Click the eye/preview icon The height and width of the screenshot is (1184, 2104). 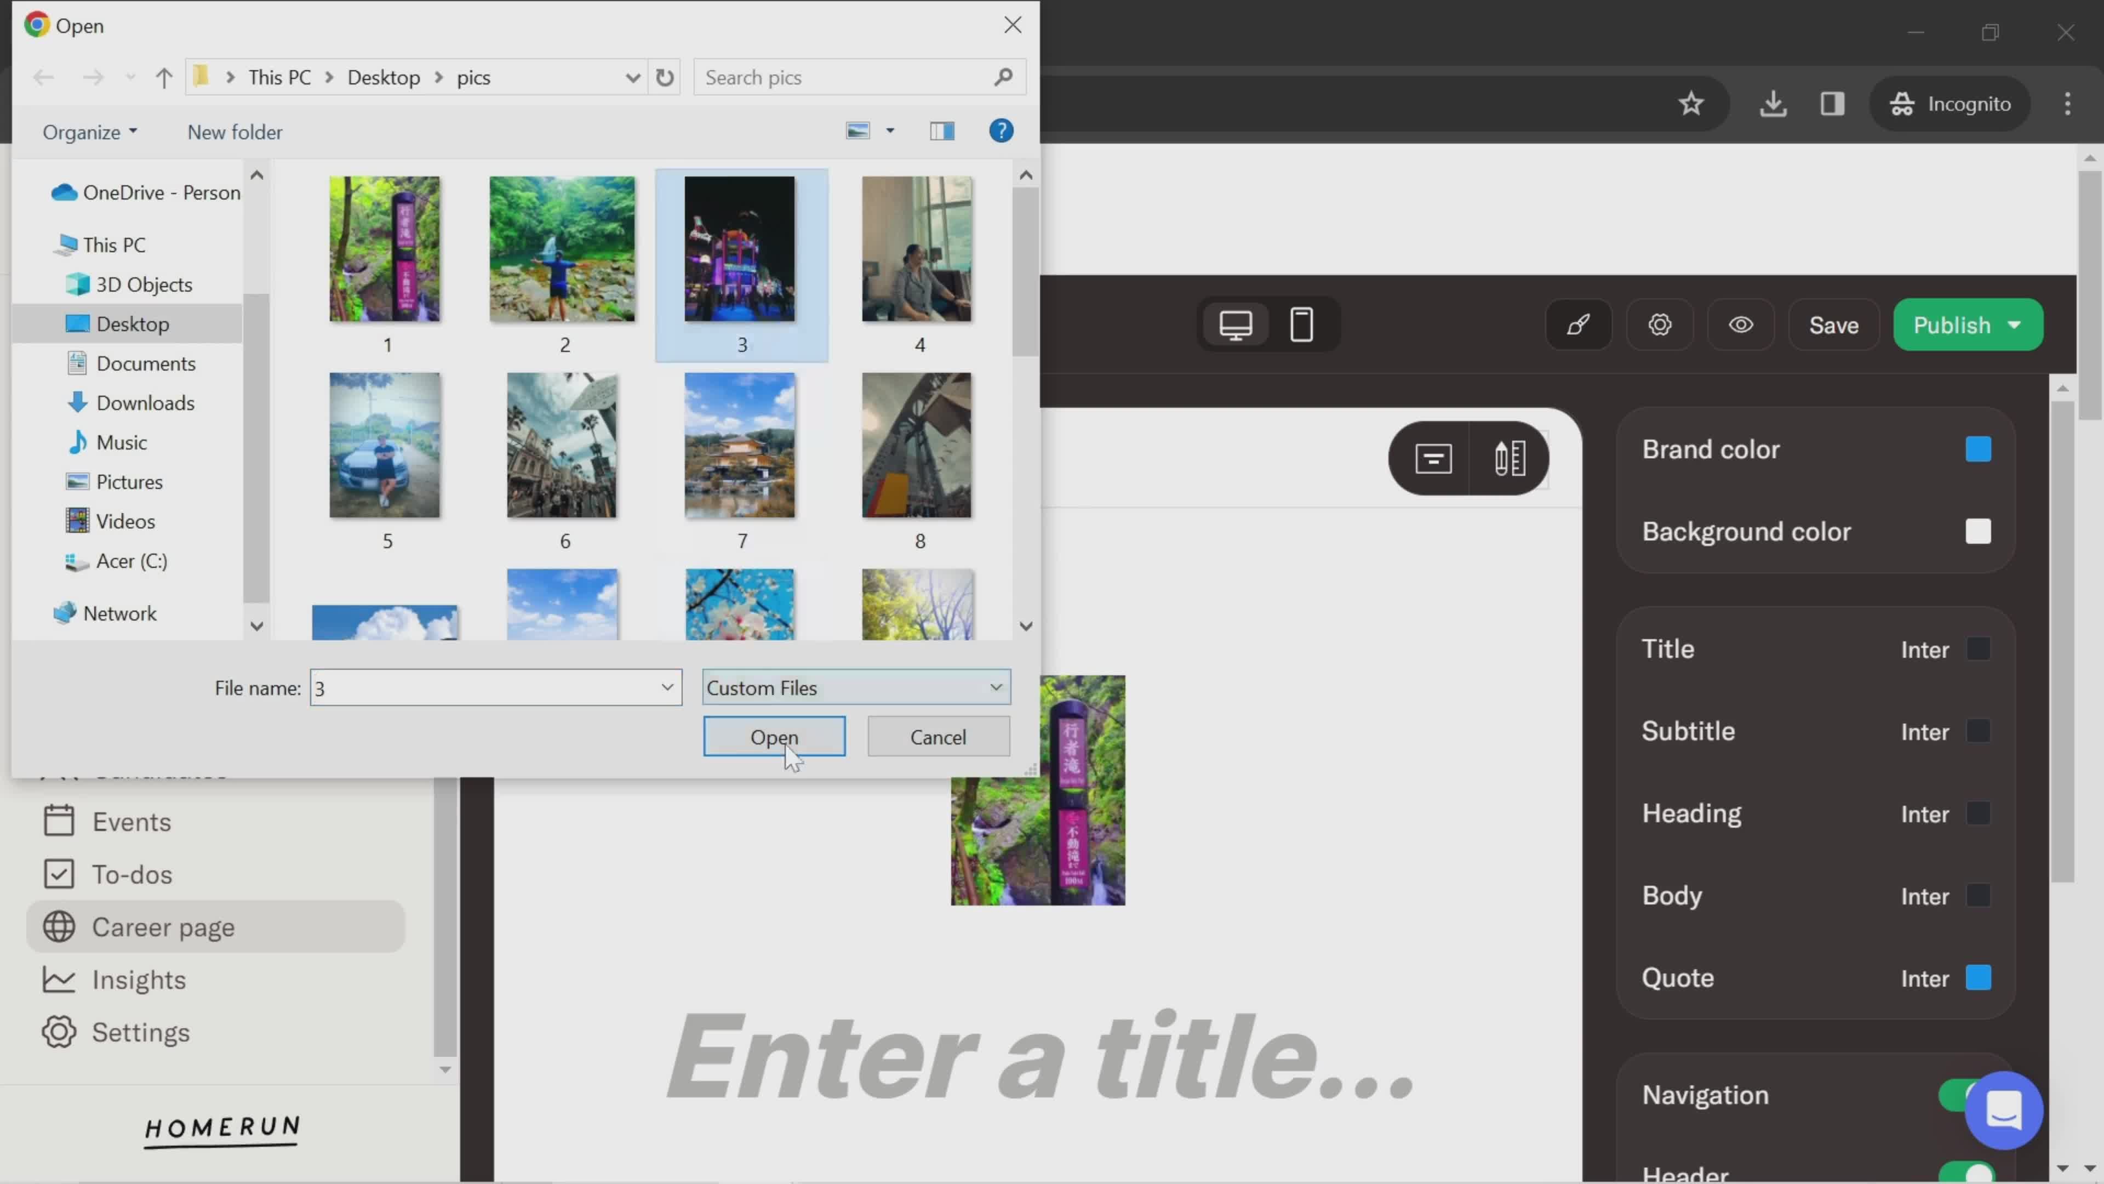click(x=1741, y=324)
